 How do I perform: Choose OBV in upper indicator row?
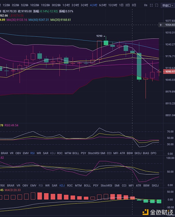click(x=18, y=153)
